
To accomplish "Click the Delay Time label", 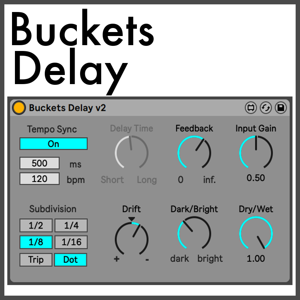I will [x=132, y=129].
